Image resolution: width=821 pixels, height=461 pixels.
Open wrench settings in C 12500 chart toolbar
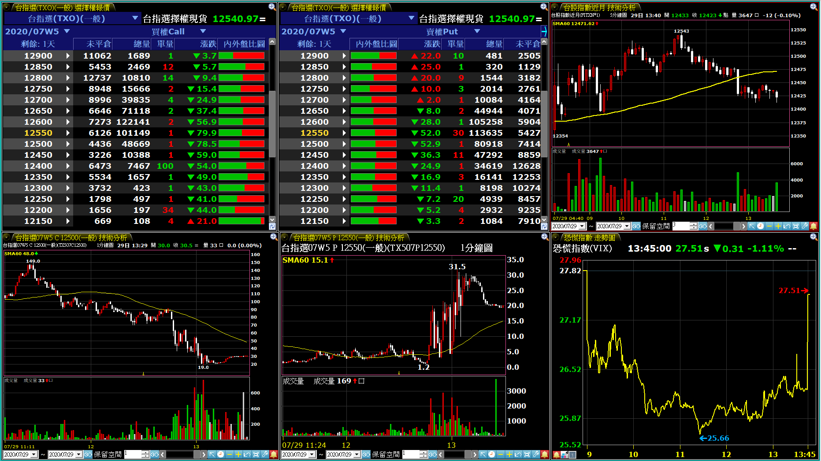[x=265, y=454]
